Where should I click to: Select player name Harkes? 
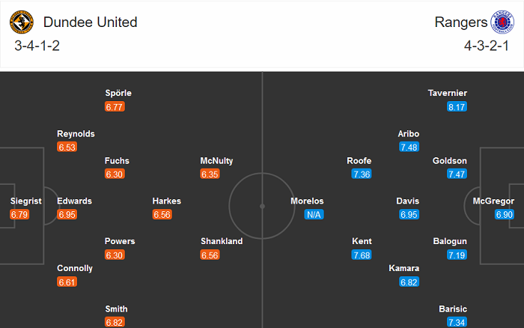[x=166, y=201]
